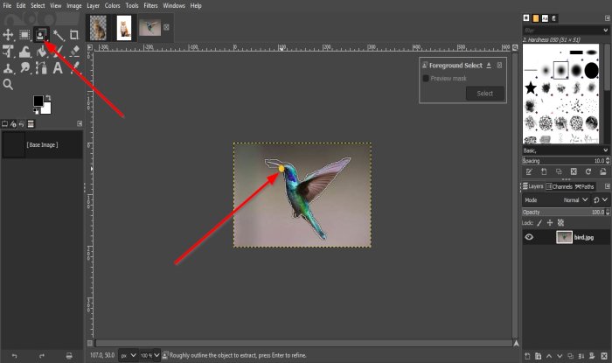Viewport: 612px width, 363px height.
Task: Select the Bucket Fill tool
Action: coord(41,52)
